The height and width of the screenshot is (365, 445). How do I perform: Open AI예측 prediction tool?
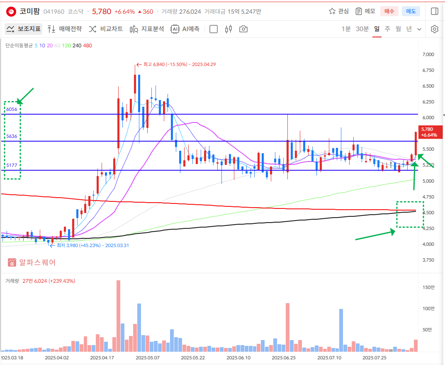click(185, 29)
